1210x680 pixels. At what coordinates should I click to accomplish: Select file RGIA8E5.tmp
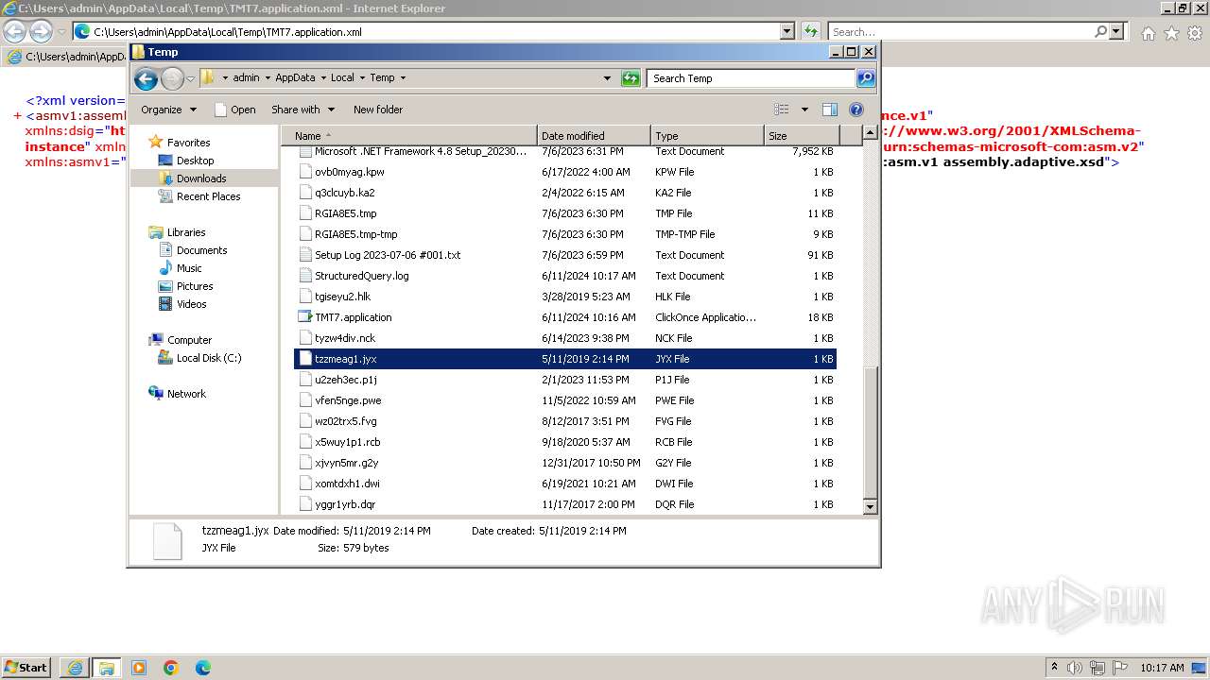345,213
